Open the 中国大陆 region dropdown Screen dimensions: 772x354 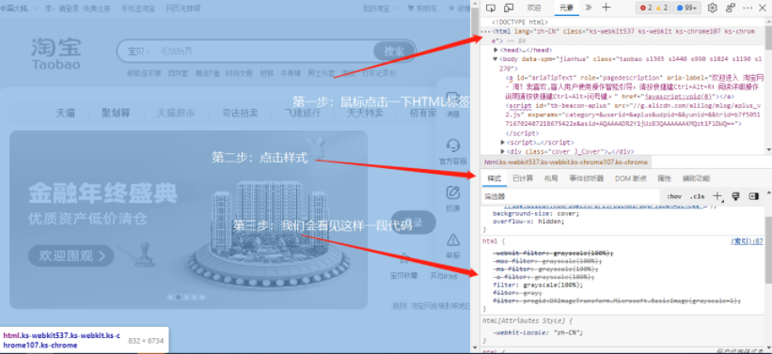19,8
